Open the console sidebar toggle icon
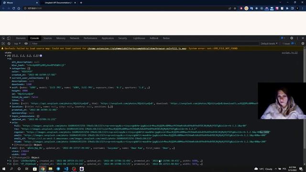This screenshot has width=306, height=172. tap(3, 43)
